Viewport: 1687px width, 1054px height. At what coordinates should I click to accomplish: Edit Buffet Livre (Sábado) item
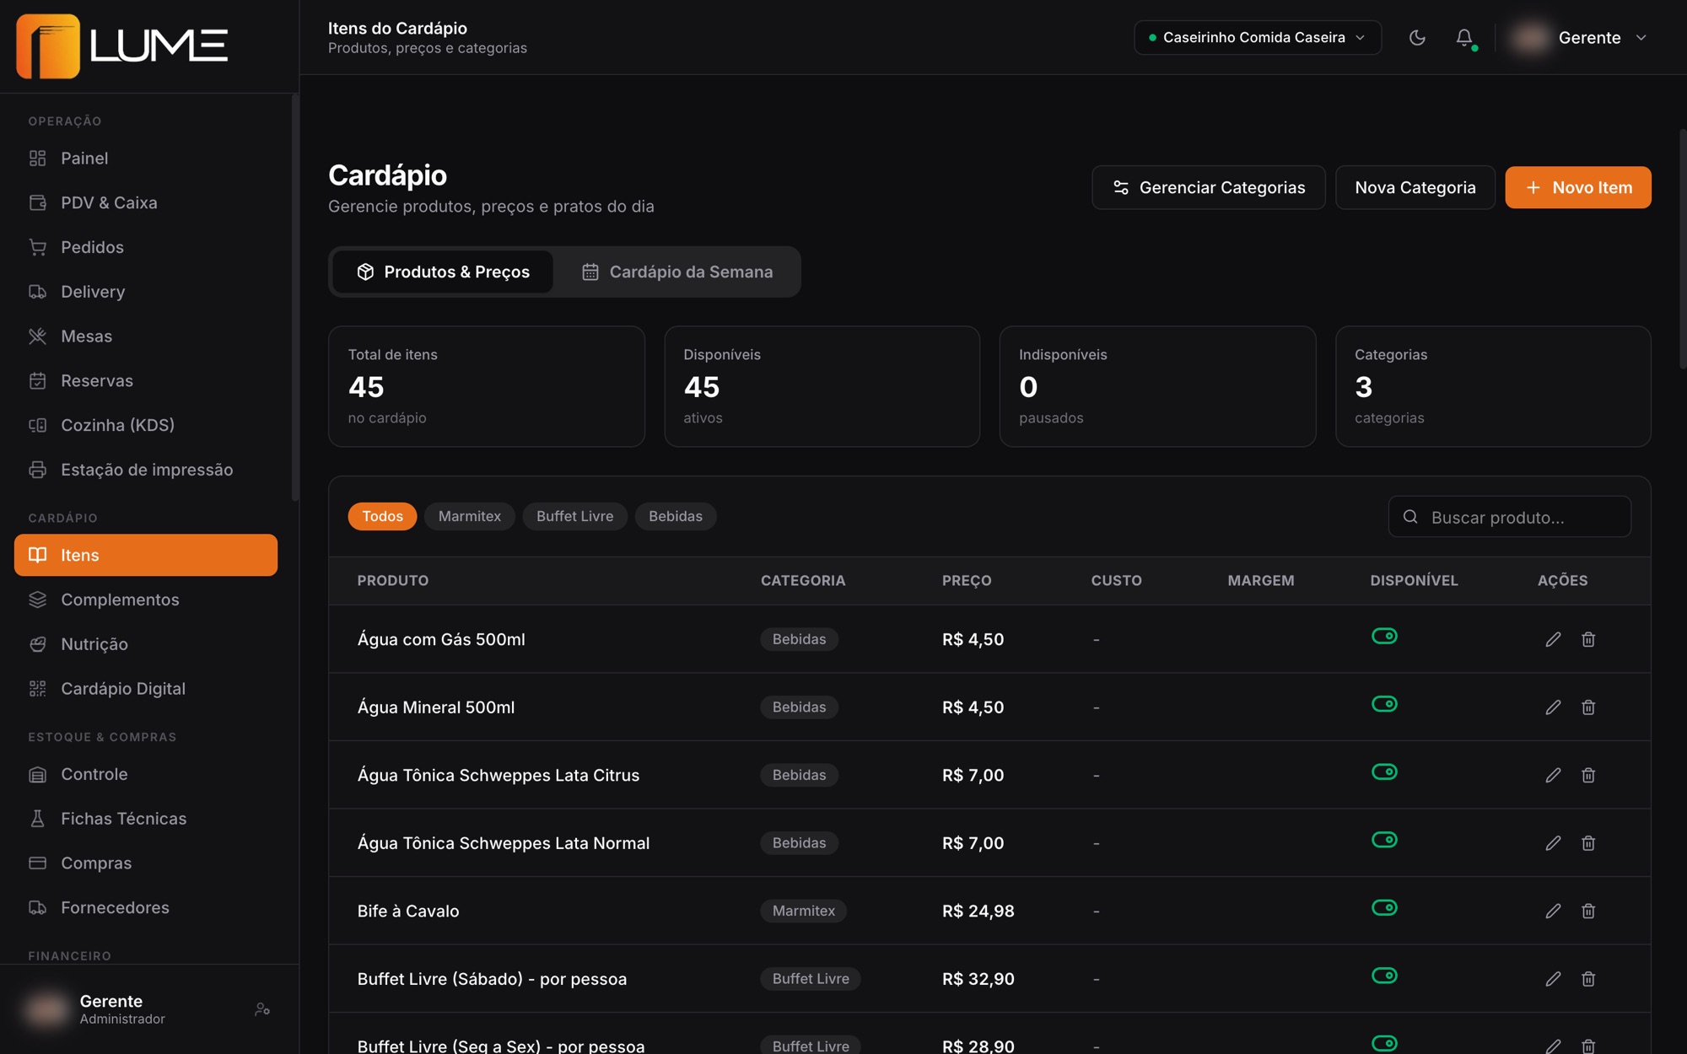tap(1553, 979)
